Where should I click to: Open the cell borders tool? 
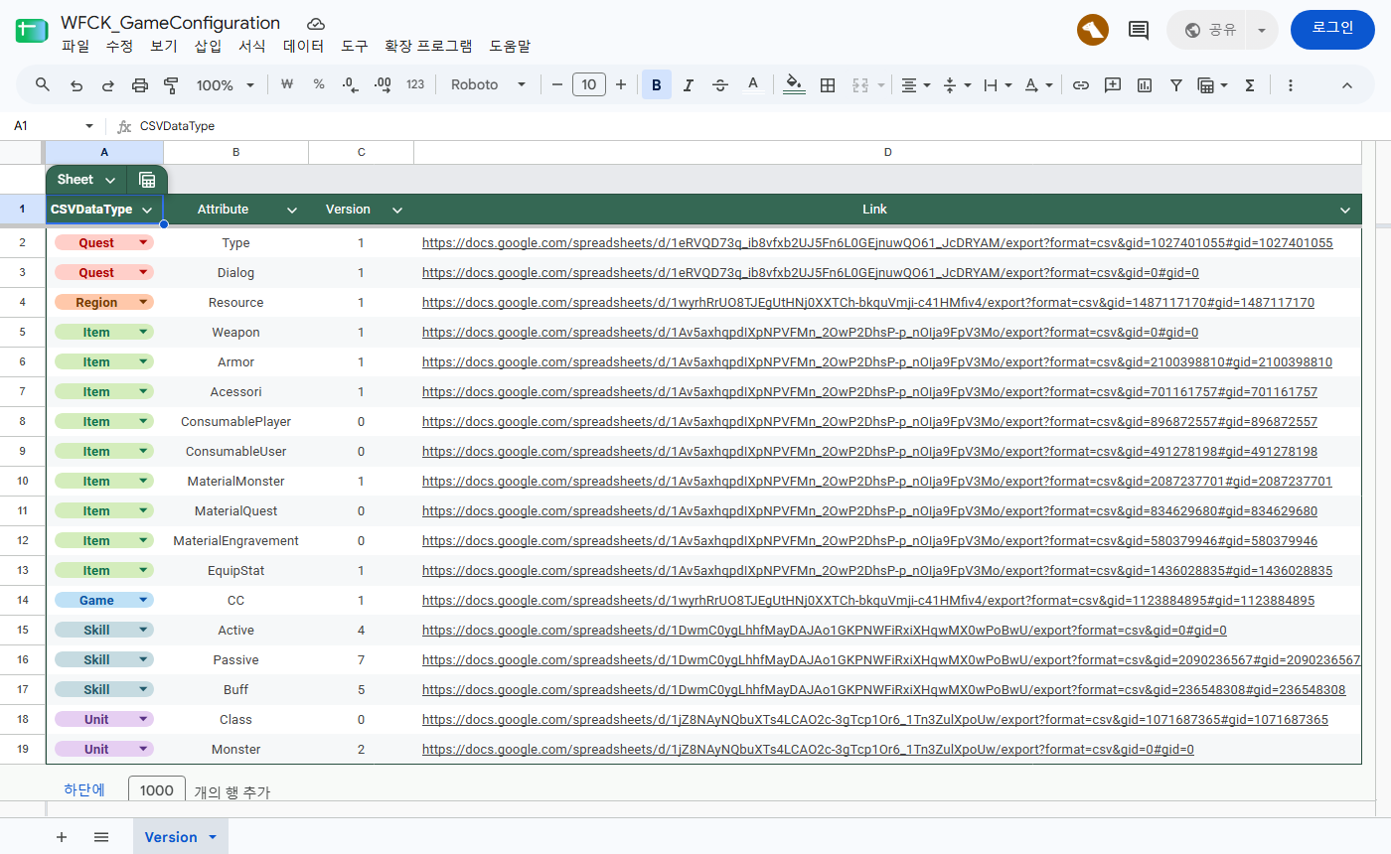pyautogui.click(x=827, y=85)
